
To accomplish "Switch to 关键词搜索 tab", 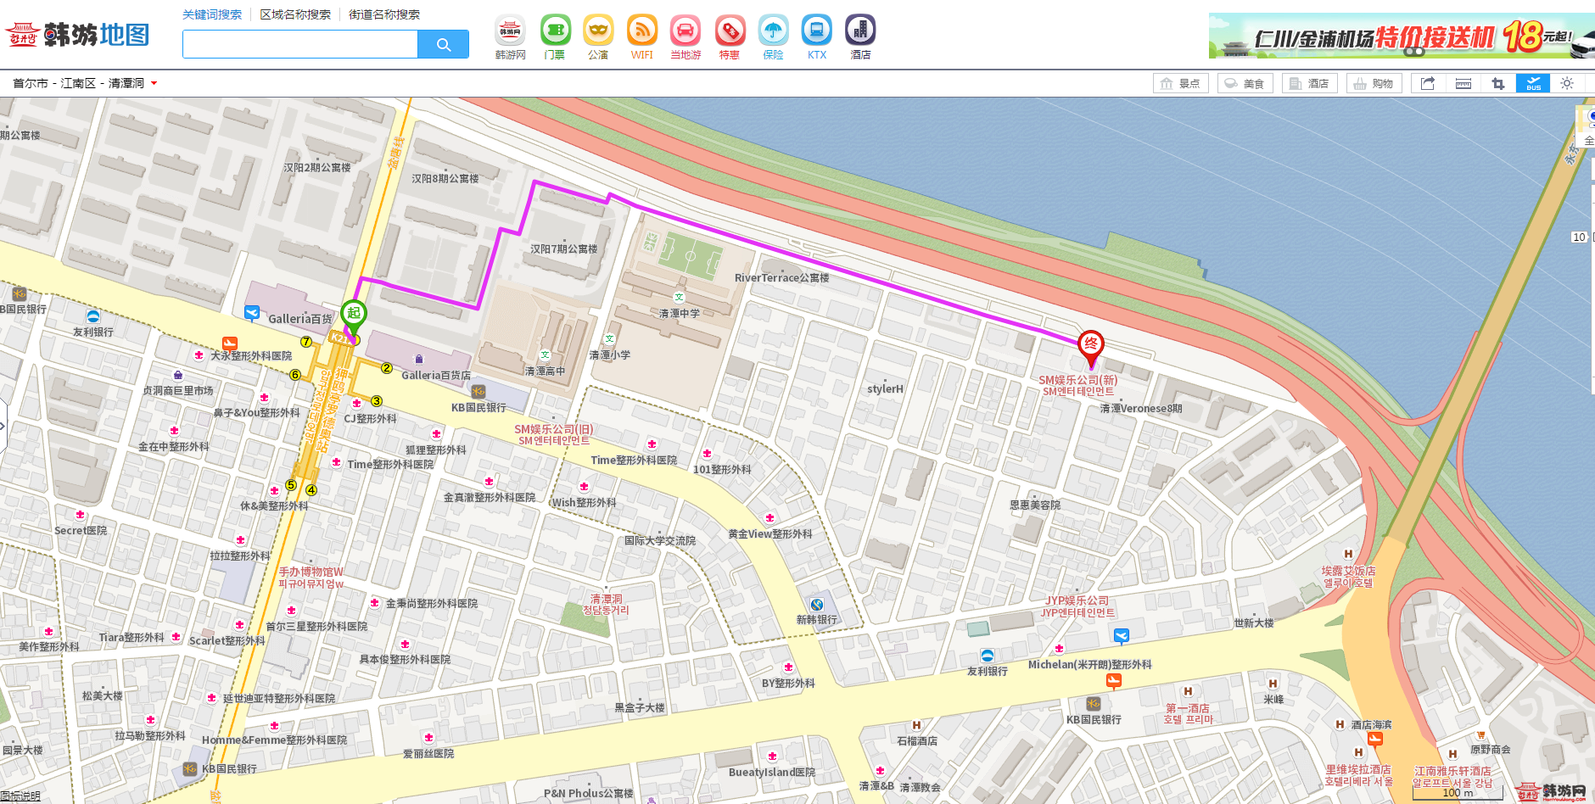I will (212, 14).
